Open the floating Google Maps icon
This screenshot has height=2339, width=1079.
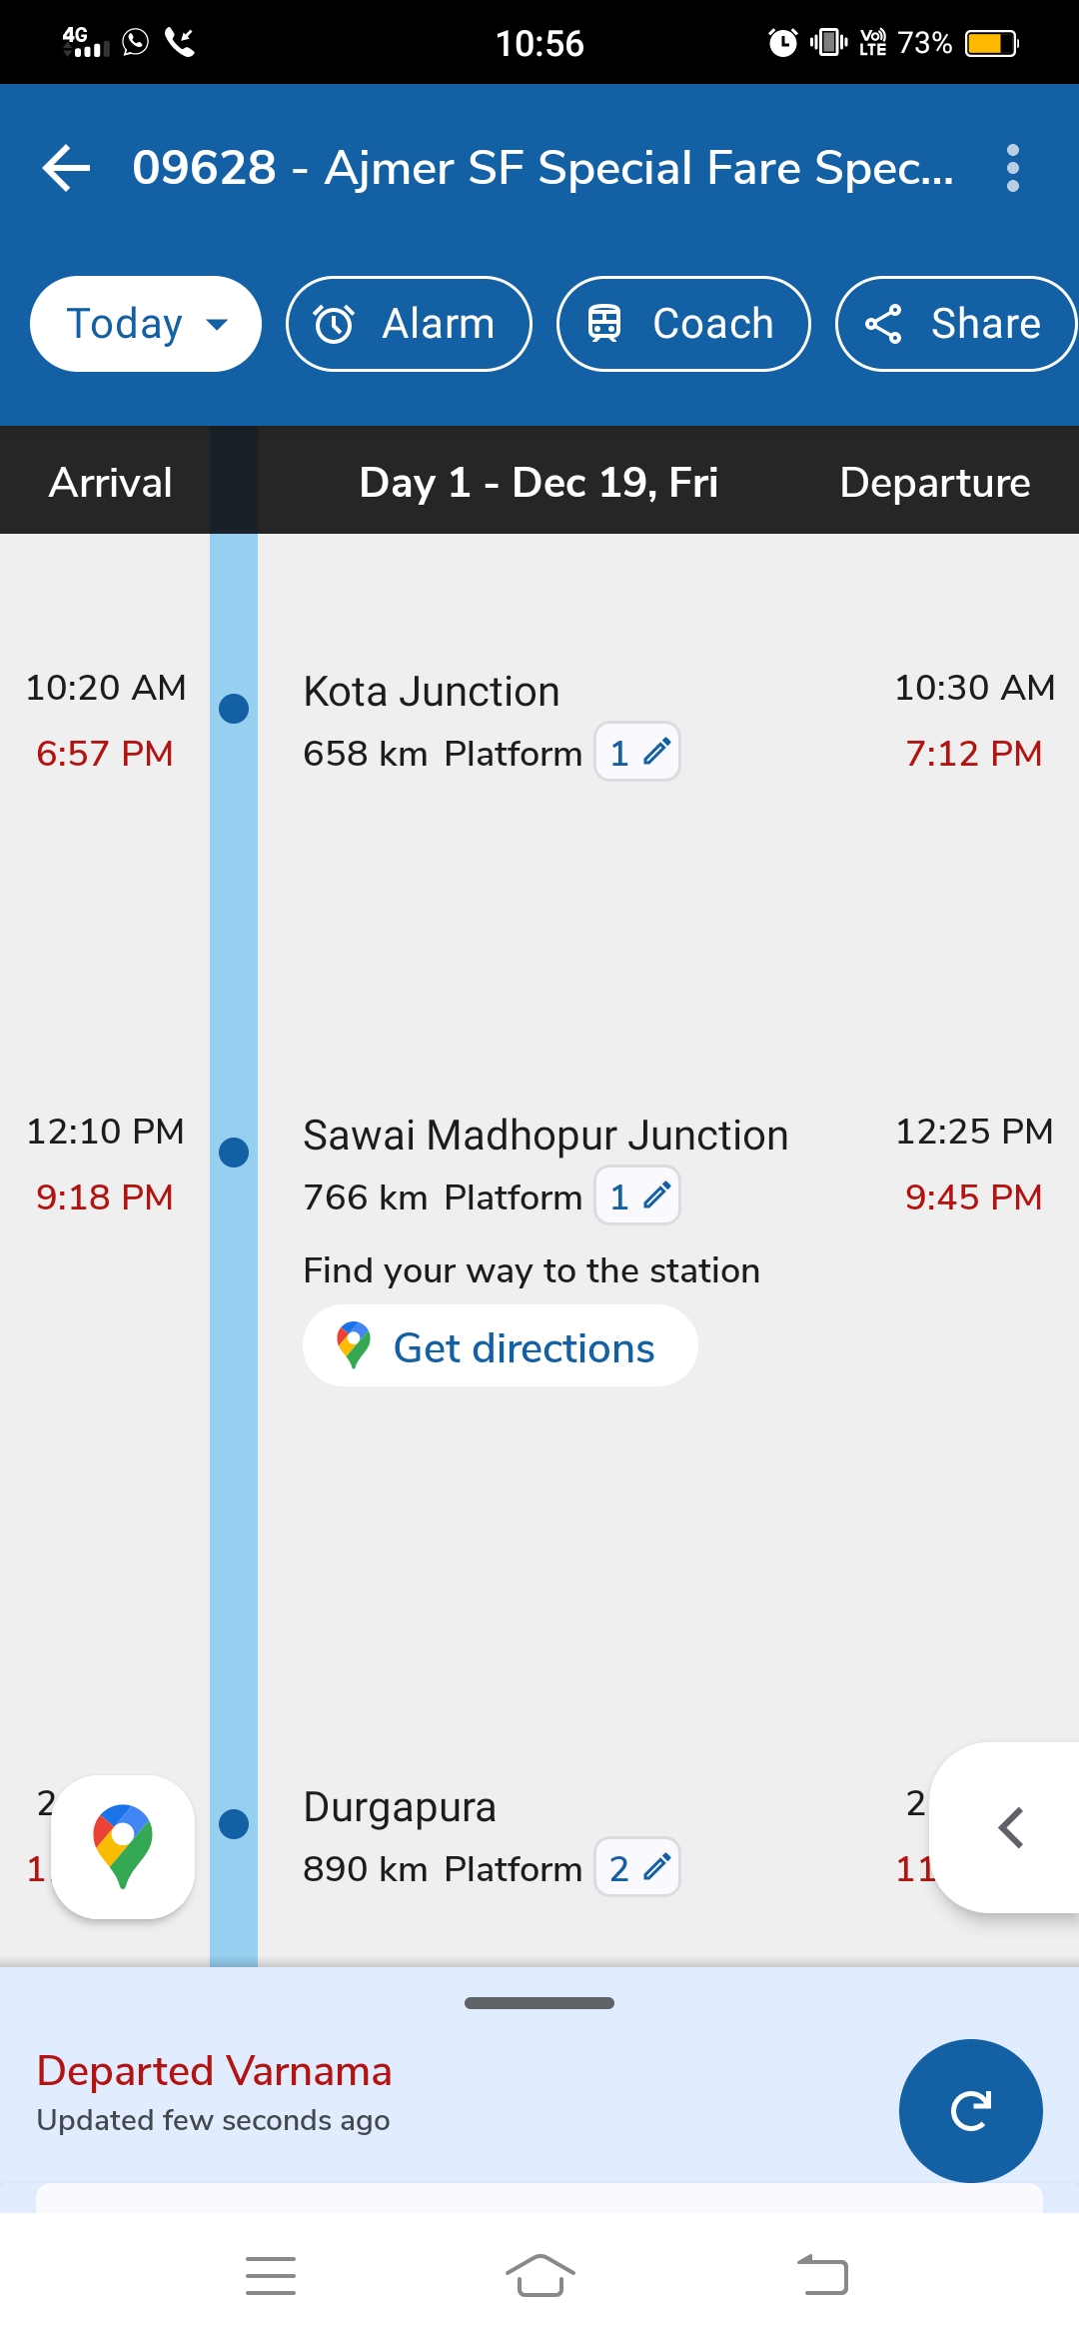point(123,1846)
